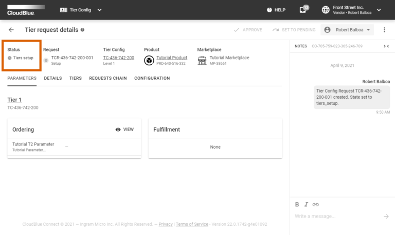The image size is (395, 235).
Task: Select the PARAMETERS tab
Action: [22, 78]
